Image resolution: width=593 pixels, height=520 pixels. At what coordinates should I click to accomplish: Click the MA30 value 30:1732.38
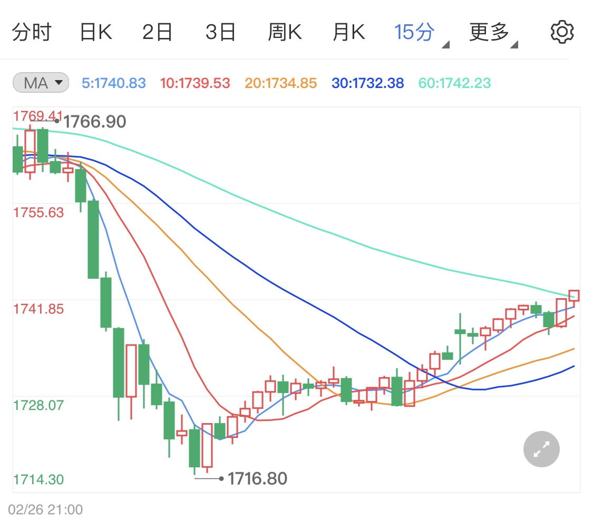click(367, 83)
